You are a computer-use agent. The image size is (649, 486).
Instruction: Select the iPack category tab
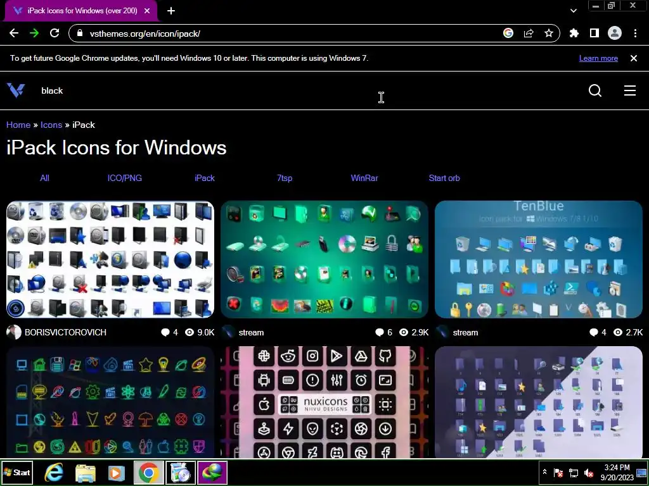click(205, 178)
